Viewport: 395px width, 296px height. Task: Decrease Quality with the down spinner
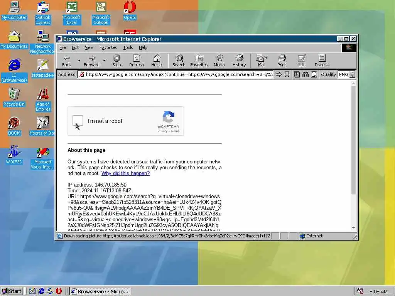[353, 76]
